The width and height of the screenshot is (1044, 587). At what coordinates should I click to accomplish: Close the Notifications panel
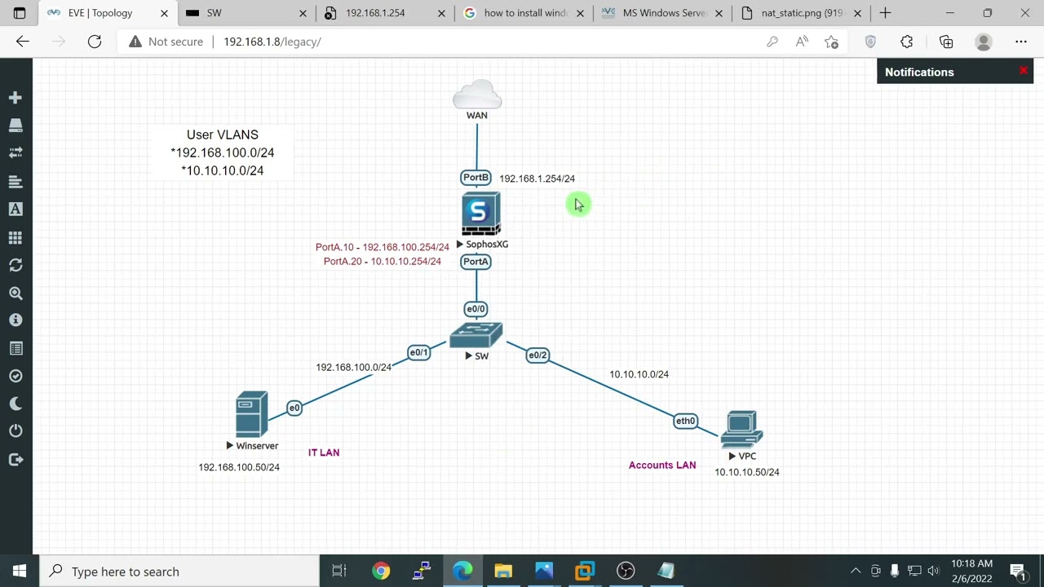[x=1024, y=71]
